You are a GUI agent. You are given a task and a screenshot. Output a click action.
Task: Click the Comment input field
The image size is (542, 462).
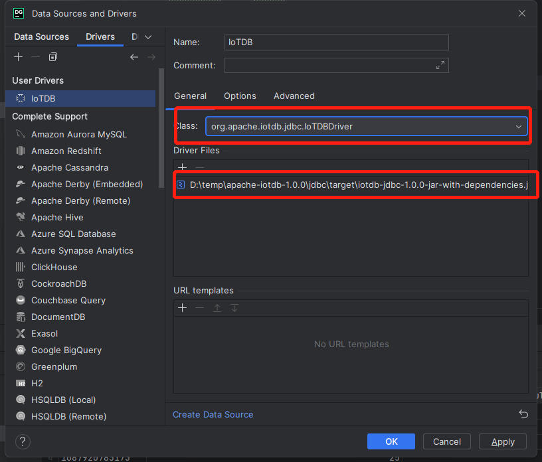click(x=336, y=65)
